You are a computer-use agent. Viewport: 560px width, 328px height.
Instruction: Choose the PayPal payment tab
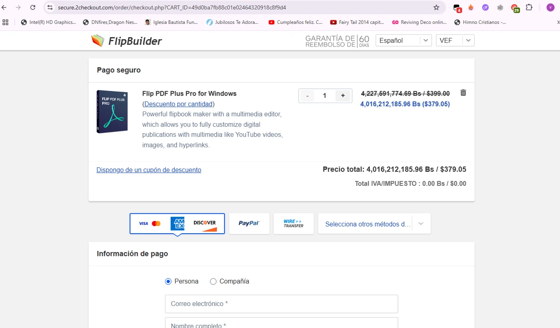pyautogui.click(x=249, y=224)
